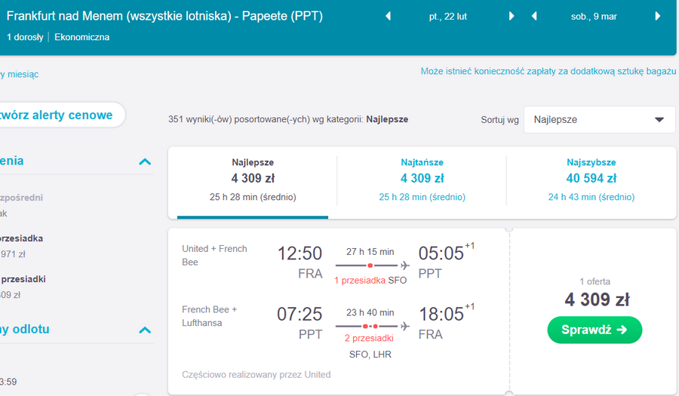Collapse the stops filter section chevron
Image resolution: width=679 pixels, height=396 pixels.
[145, 162]
